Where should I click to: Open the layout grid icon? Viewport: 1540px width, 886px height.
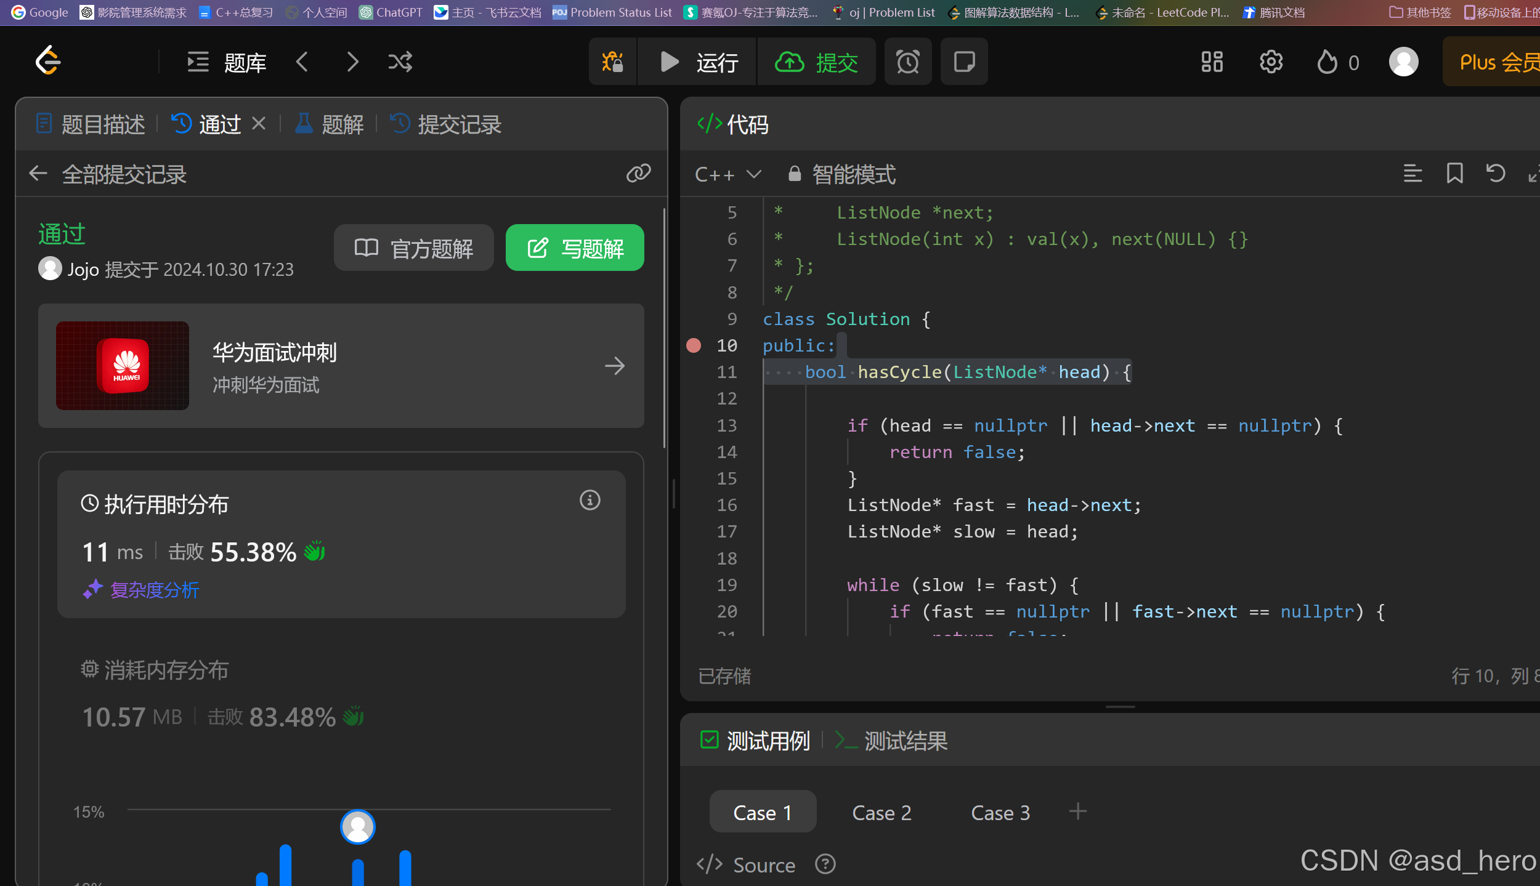coord(1212,62)
